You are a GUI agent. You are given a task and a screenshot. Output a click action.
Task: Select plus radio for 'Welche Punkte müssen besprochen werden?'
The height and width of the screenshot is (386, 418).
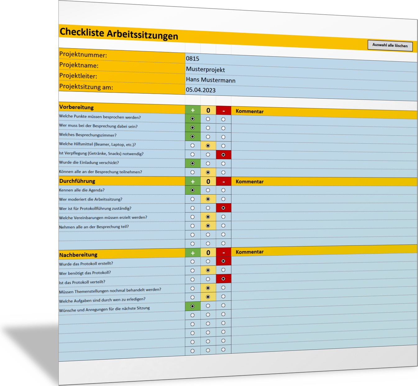click(x=193, y=119)
